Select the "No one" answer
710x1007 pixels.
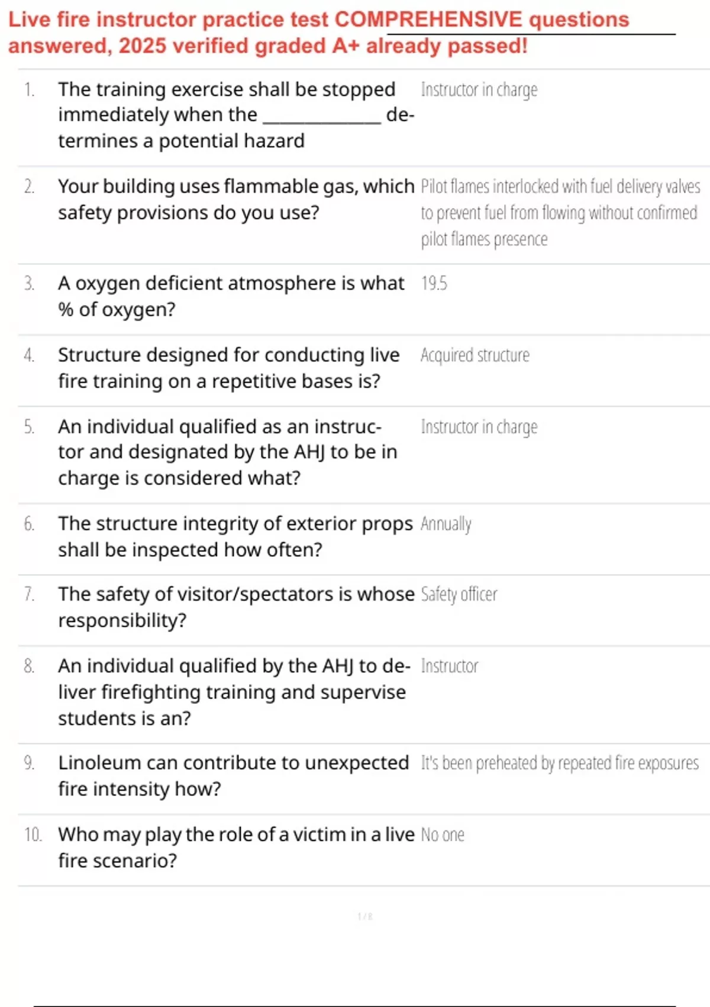(x=442, y=835)
